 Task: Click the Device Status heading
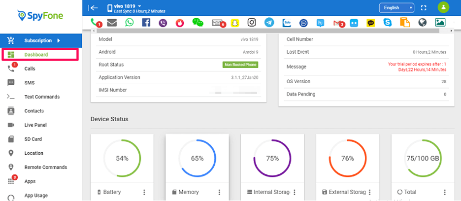[109, 119]
